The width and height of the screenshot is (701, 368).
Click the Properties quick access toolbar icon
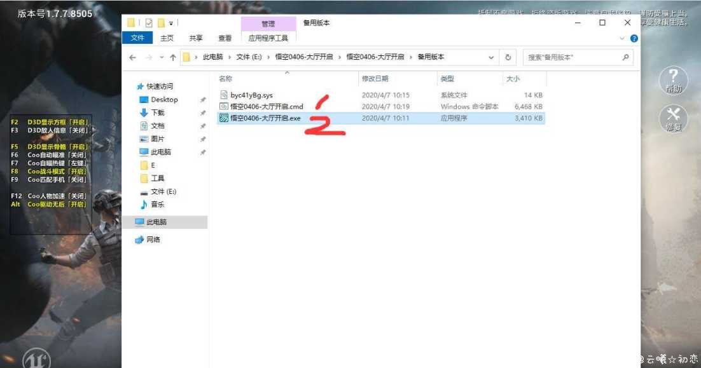[x=149, y=22]
